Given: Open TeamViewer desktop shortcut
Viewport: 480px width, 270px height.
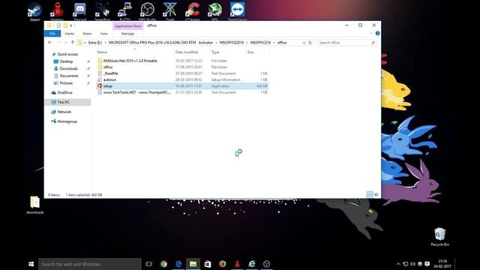Looking at the screenshot, I should pyautogui.click(x=238, y=10).
